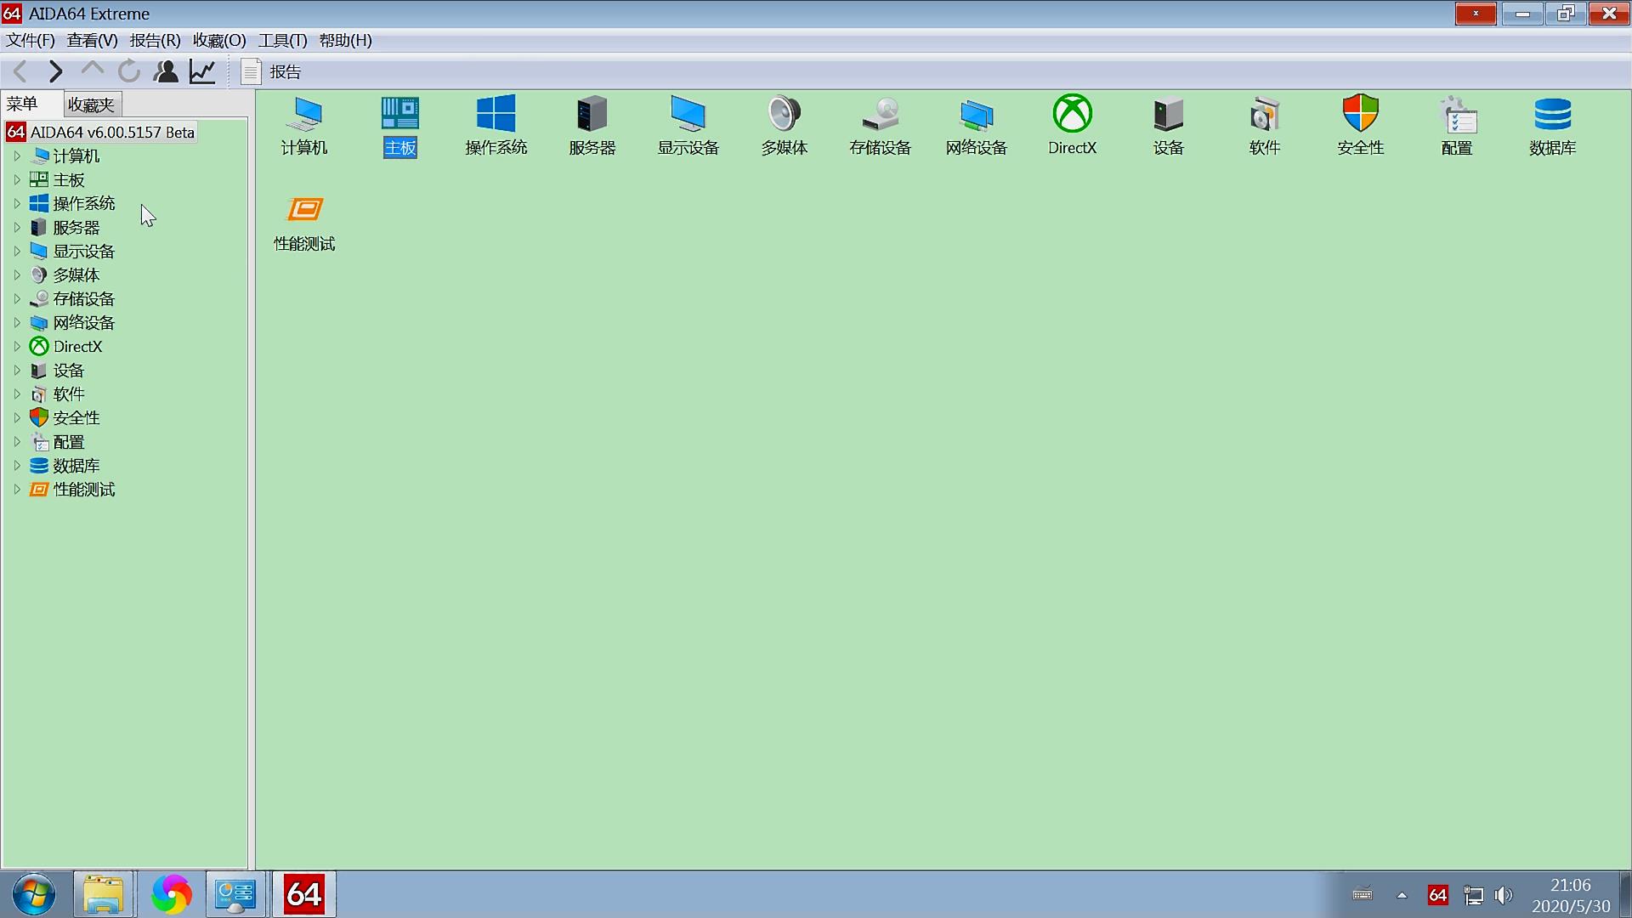
Task: Click the volume speaker tray icon
Action: [x=1504, y=895]
